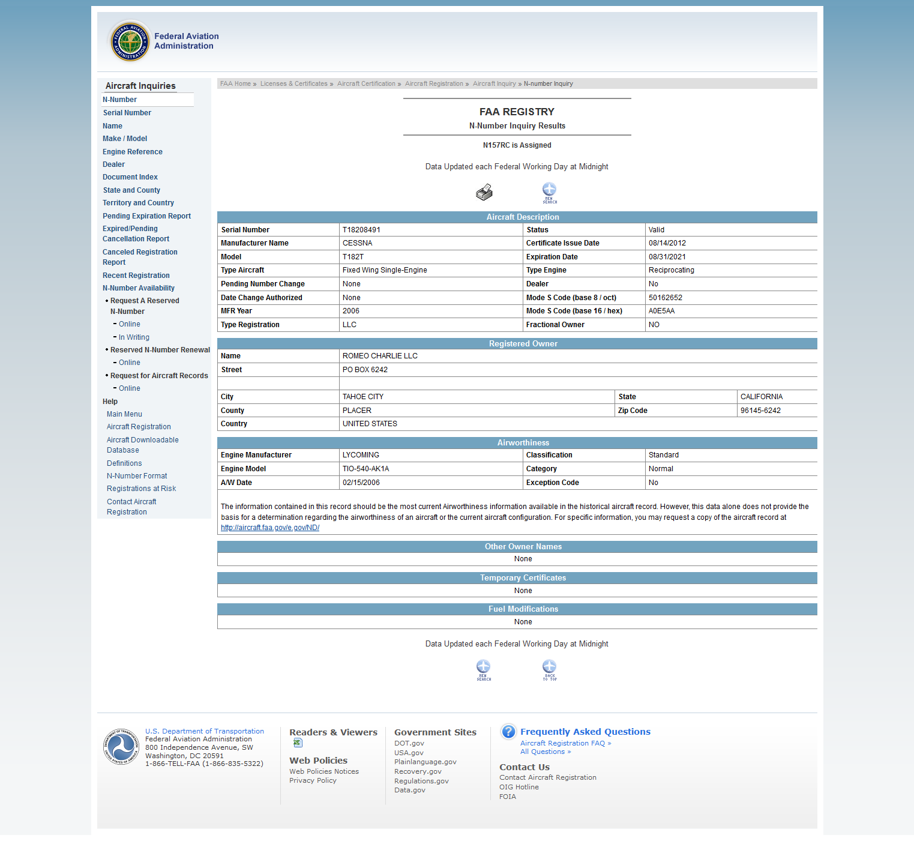Open Canceled Registration Report
914x841 pixels.
140,257
